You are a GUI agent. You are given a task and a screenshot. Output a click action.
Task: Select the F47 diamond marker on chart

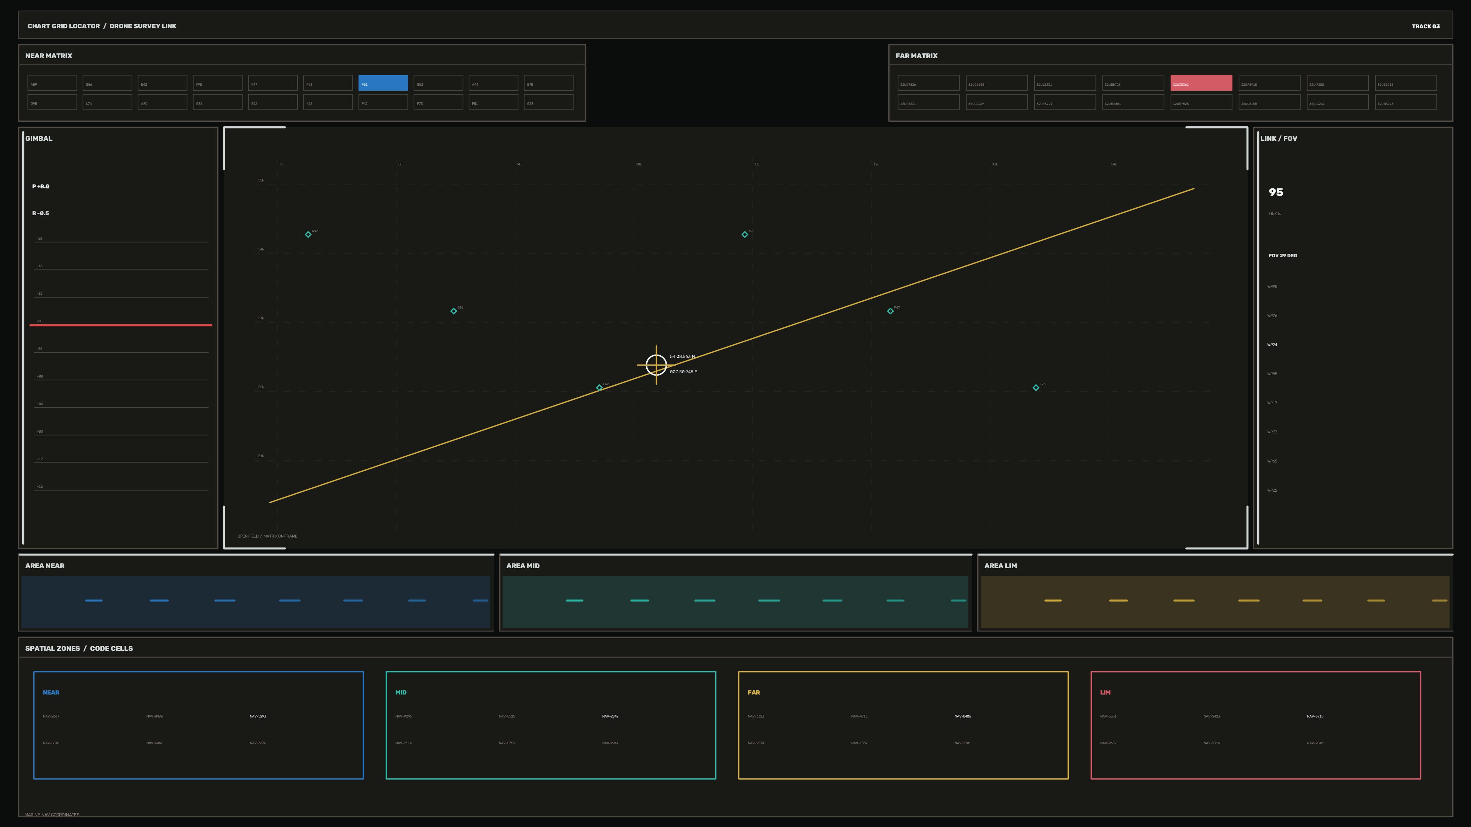click(x=890, y=311)
